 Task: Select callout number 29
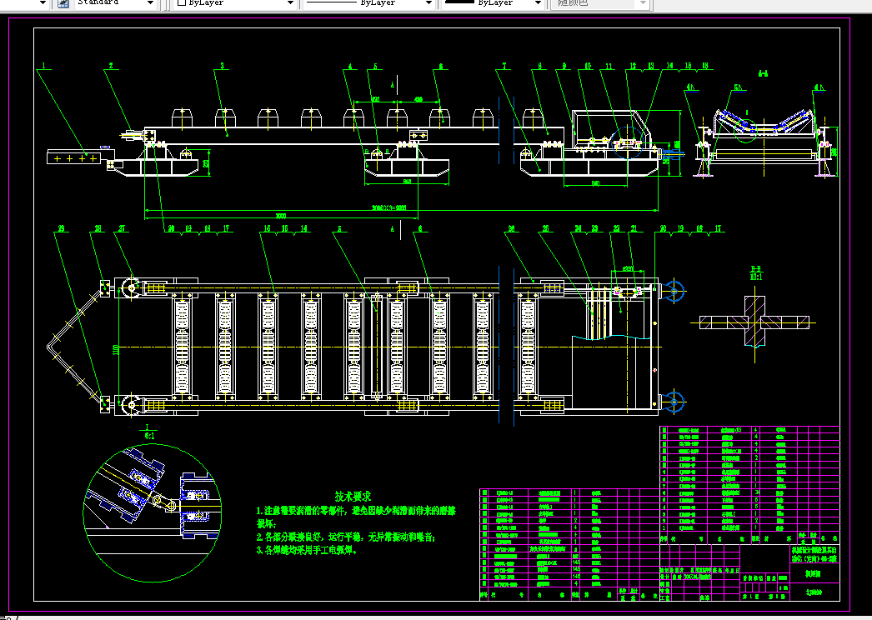tap(61, 228)
